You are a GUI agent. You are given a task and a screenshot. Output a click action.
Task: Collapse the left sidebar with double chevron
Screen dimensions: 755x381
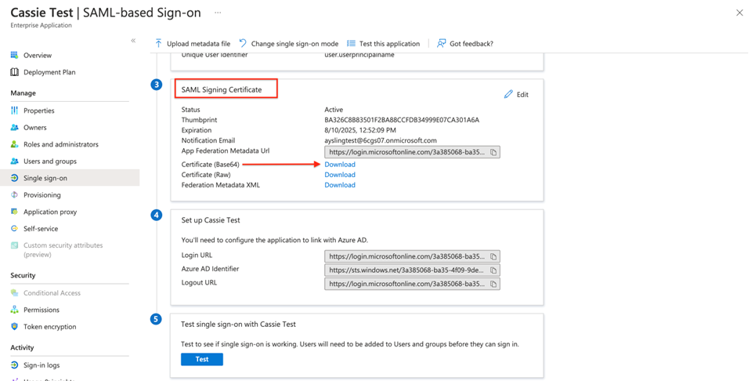(x=133, y=41)
